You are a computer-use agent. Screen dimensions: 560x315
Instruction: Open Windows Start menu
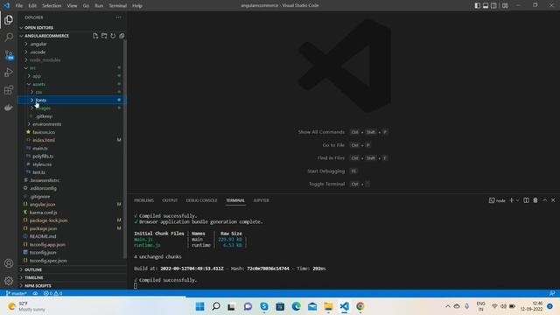coord(200,306)
